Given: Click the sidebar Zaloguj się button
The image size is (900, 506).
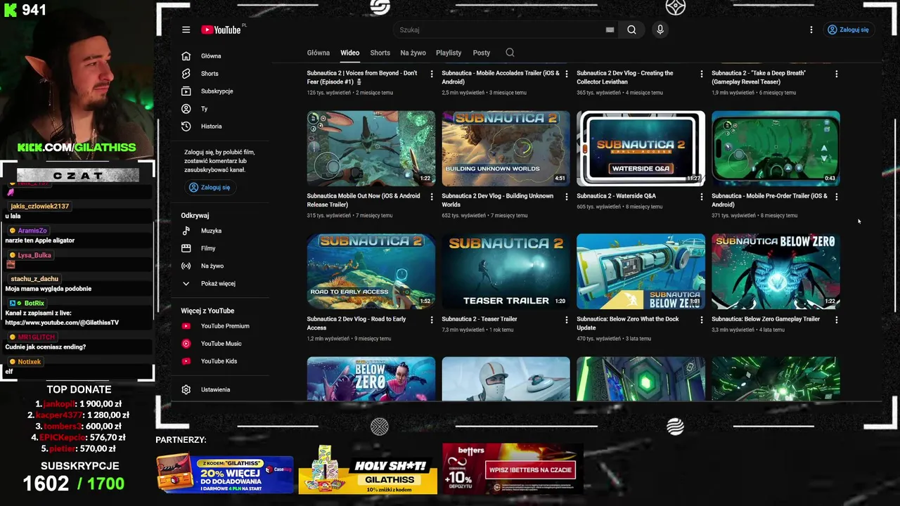Looking at the screenshot, I should point(210,188).
